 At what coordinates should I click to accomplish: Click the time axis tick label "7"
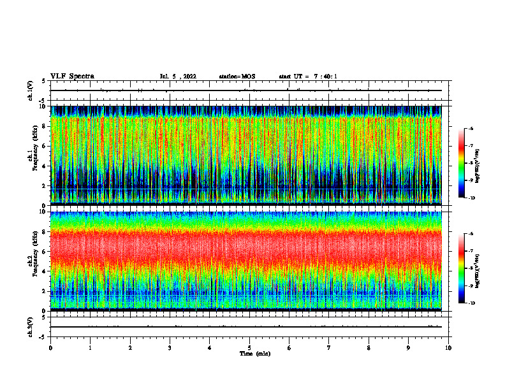pos(329,348)
